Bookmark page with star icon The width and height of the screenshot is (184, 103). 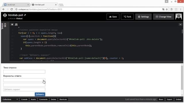tap(167, 9)
